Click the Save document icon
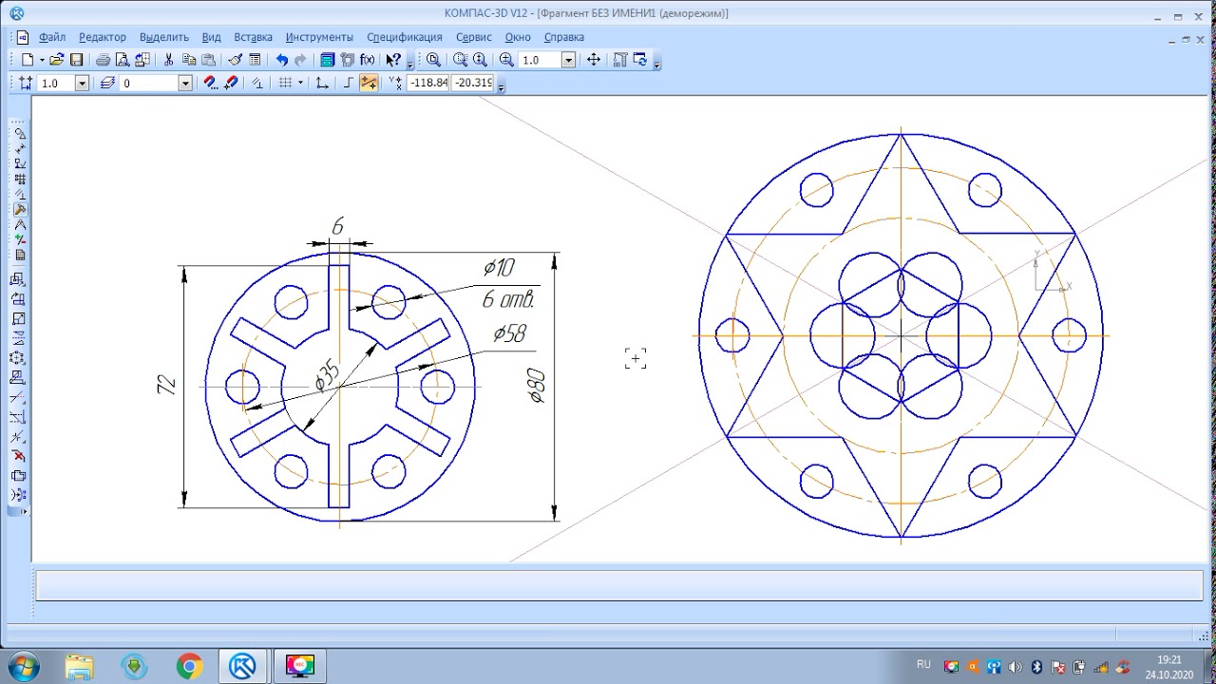The width and height of the screenshot is (1216, 684). [77, 60]
